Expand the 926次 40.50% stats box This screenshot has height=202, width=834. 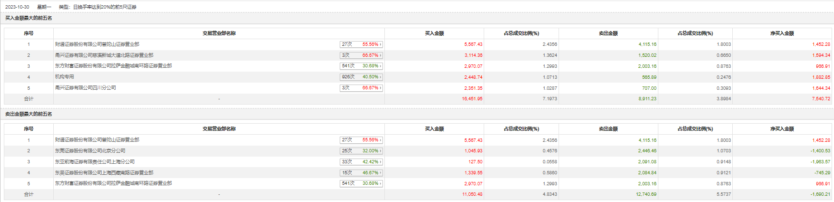coord(361,77)
